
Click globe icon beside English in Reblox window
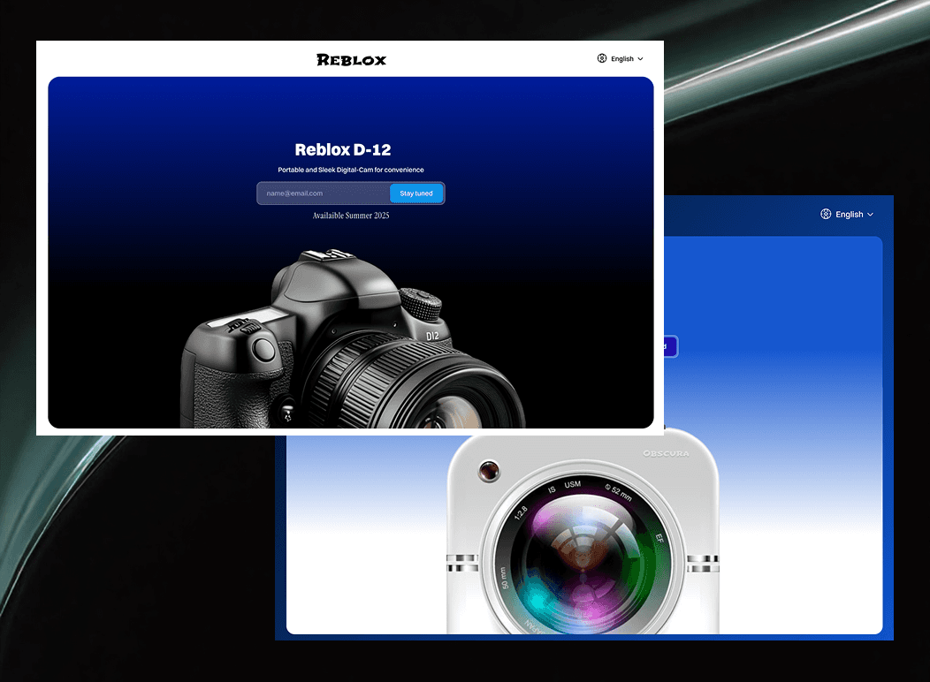coord(602,58)
